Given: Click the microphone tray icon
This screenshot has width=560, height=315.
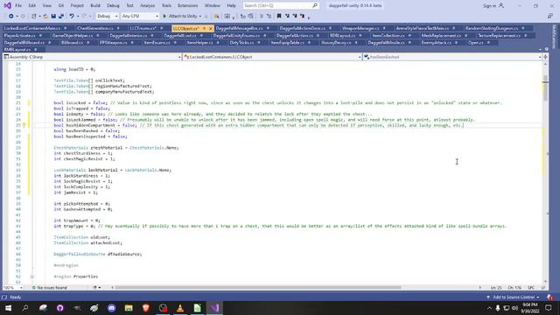Looking at the screenshot, I should click(498, 308).
